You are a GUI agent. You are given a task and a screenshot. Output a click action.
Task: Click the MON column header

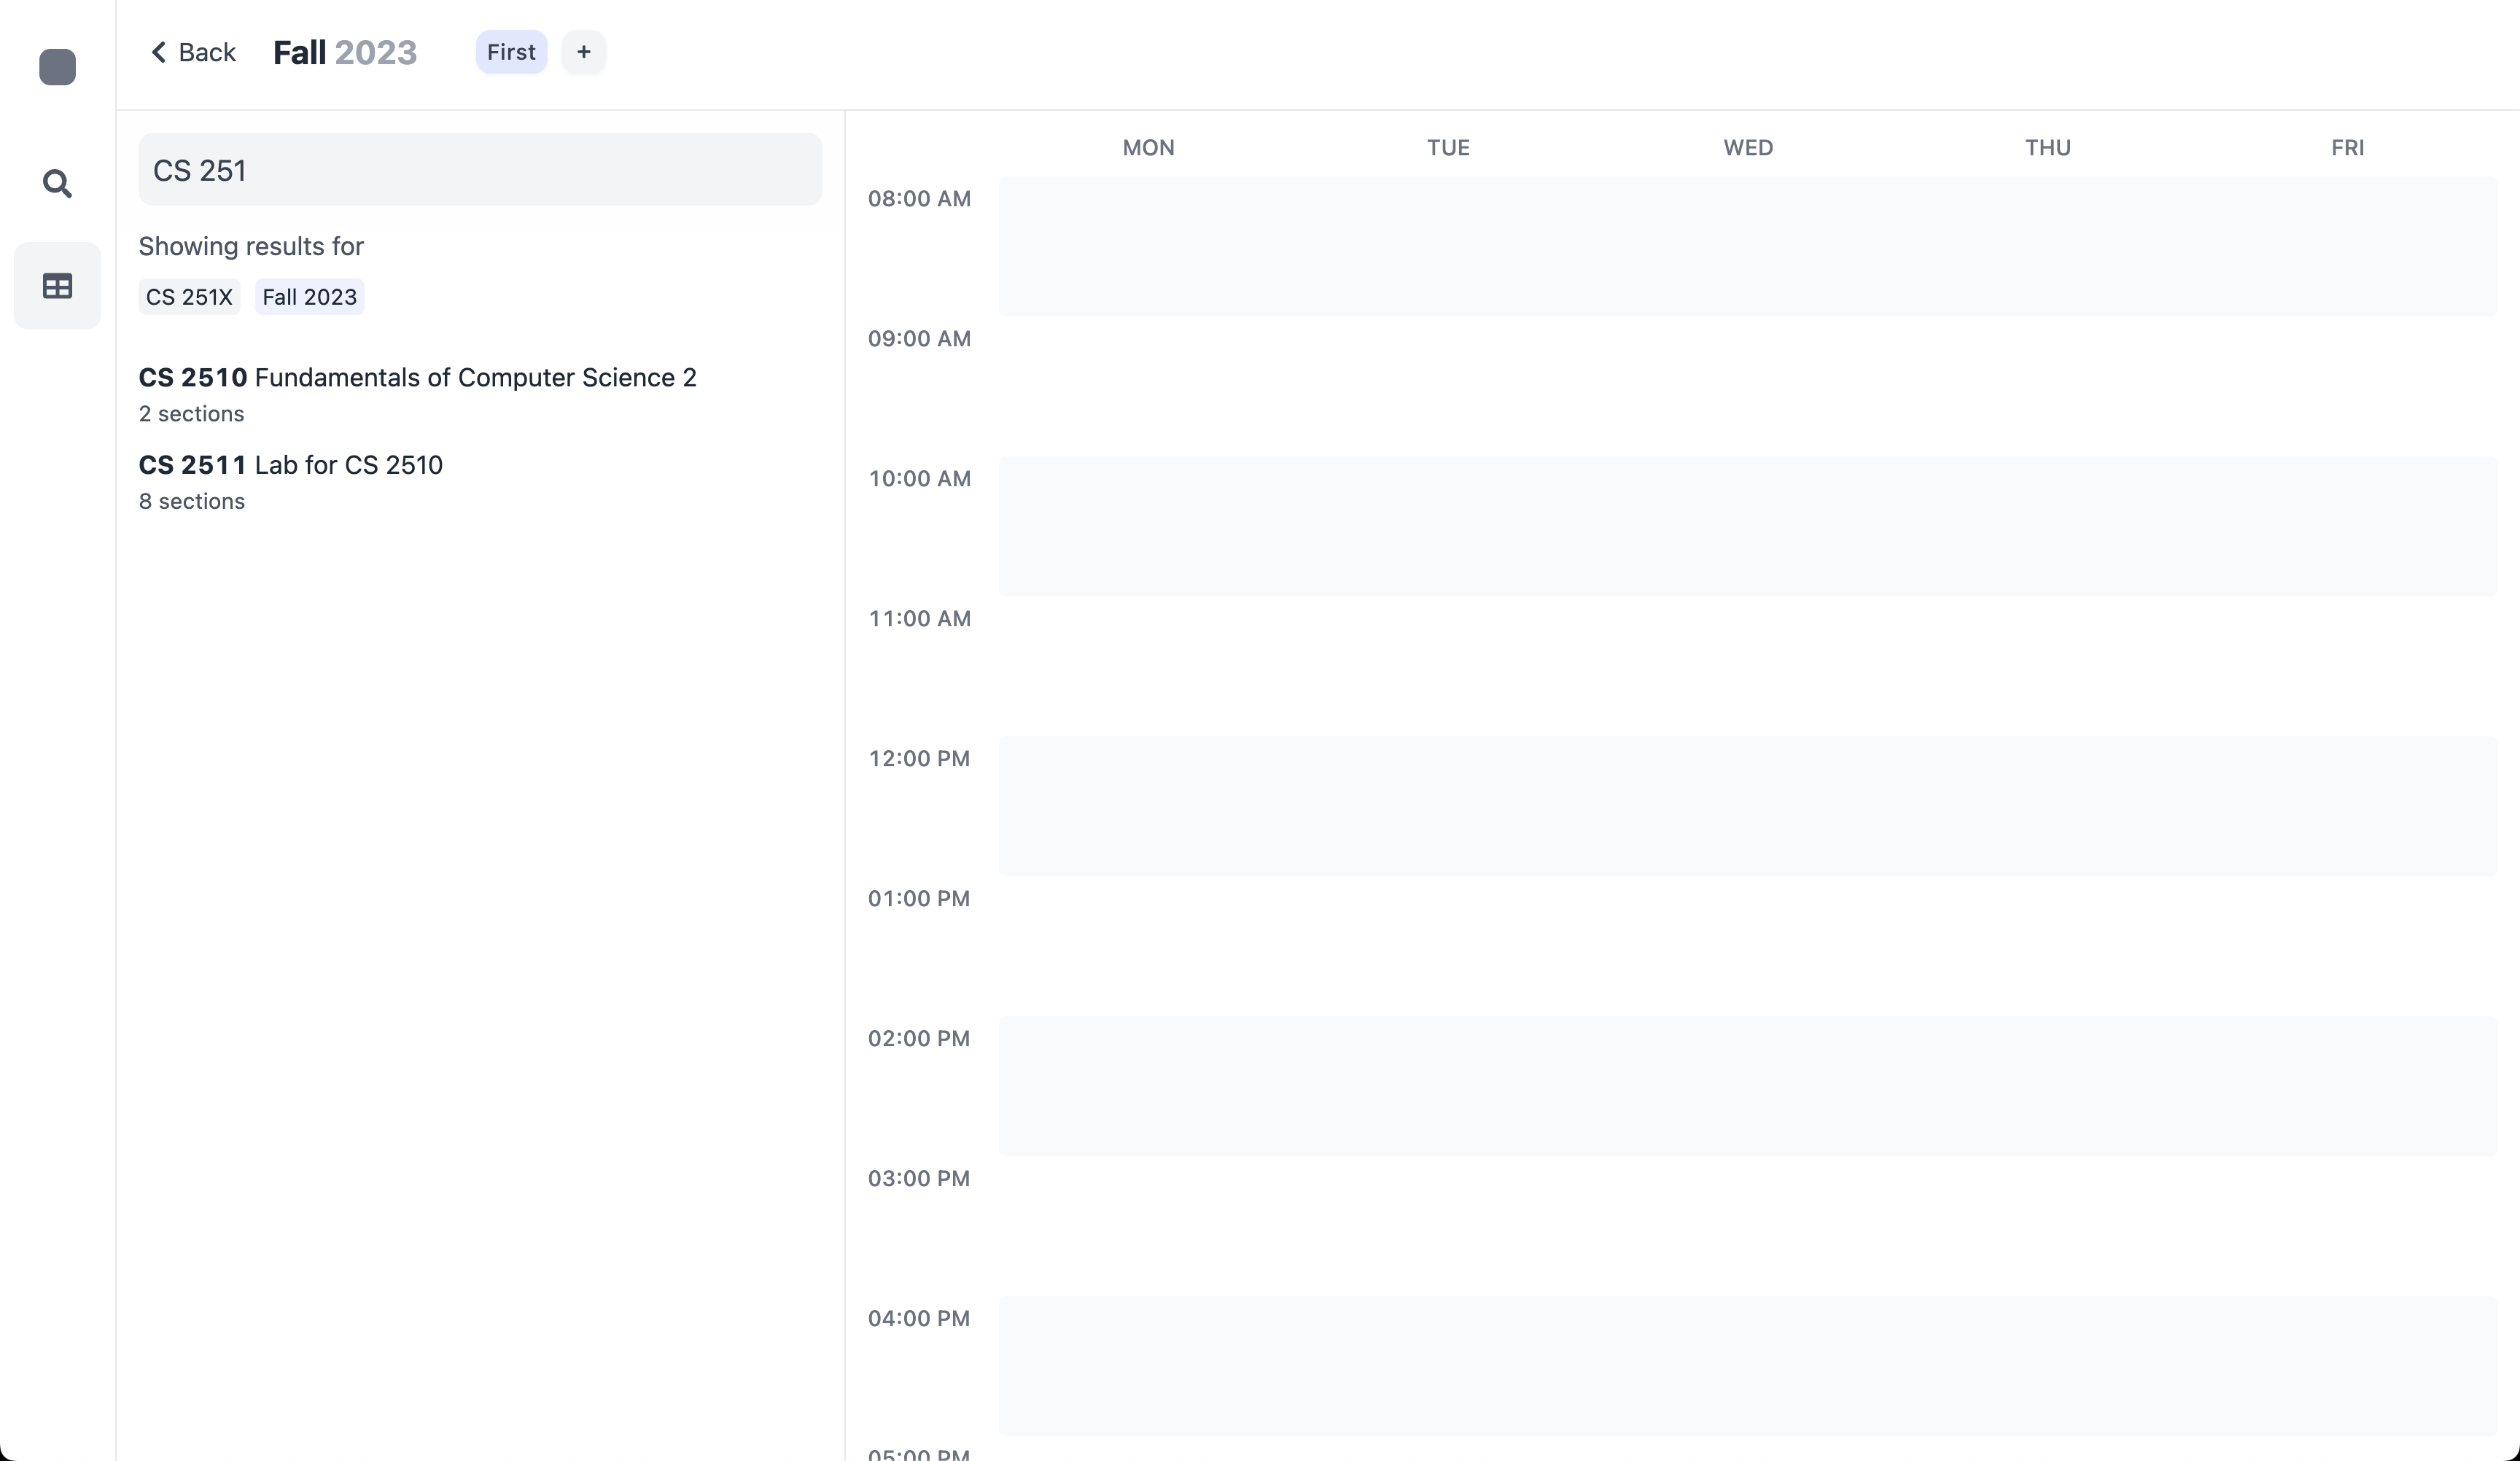pos(1148,148)
